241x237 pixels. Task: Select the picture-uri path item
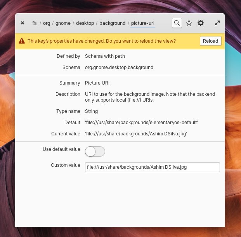click(143, 23)
